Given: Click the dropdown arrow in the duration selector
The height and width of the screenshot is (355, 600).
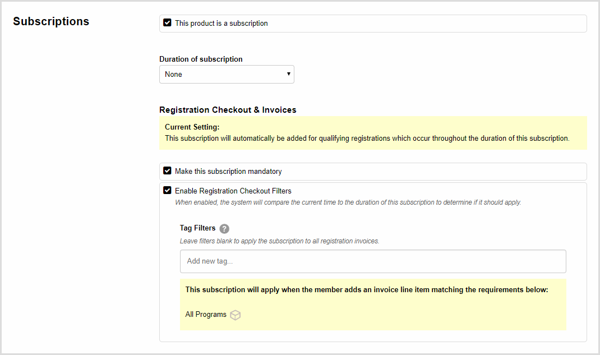Looking at the screenshot, I should 289,74.
